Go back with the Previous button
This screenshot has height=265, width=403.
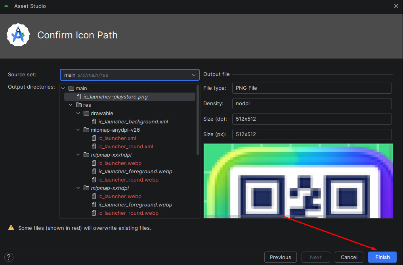(x=281, y=257)
